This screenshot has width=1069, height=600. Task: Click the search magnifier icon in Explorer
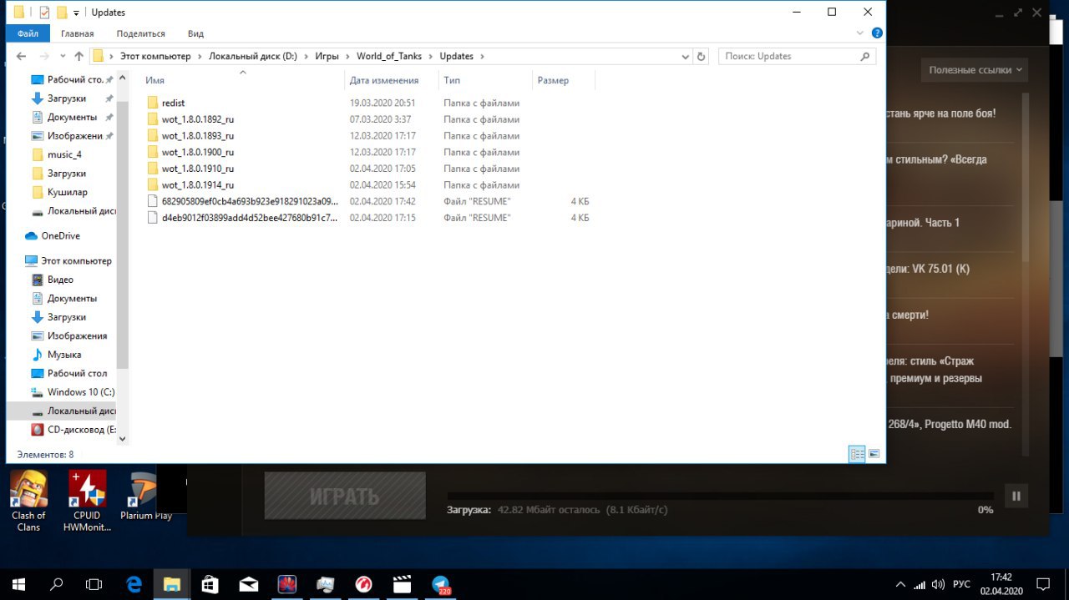(865, 56)
